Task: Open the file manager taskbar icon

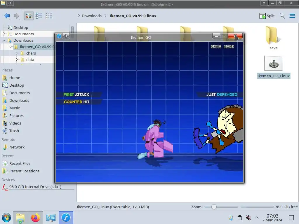Action: pos(20,218)
